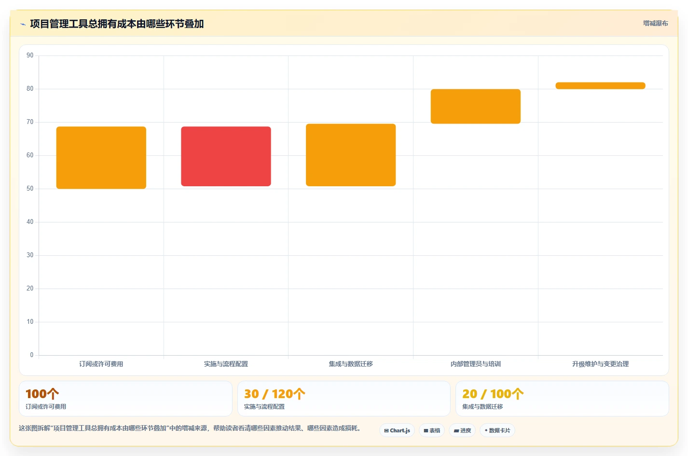Select the red 实施与流程配置 bar

tap(226, 156)
